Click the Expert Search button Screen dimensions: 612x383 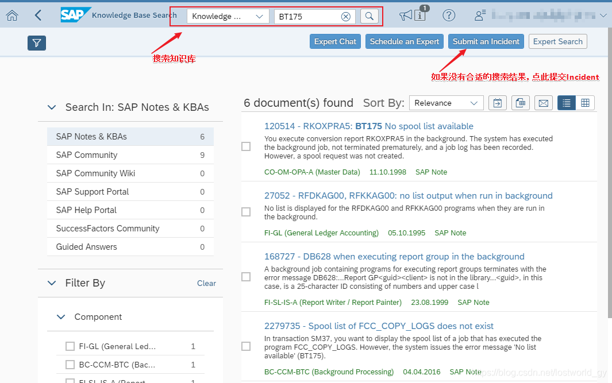click(558, 41)
